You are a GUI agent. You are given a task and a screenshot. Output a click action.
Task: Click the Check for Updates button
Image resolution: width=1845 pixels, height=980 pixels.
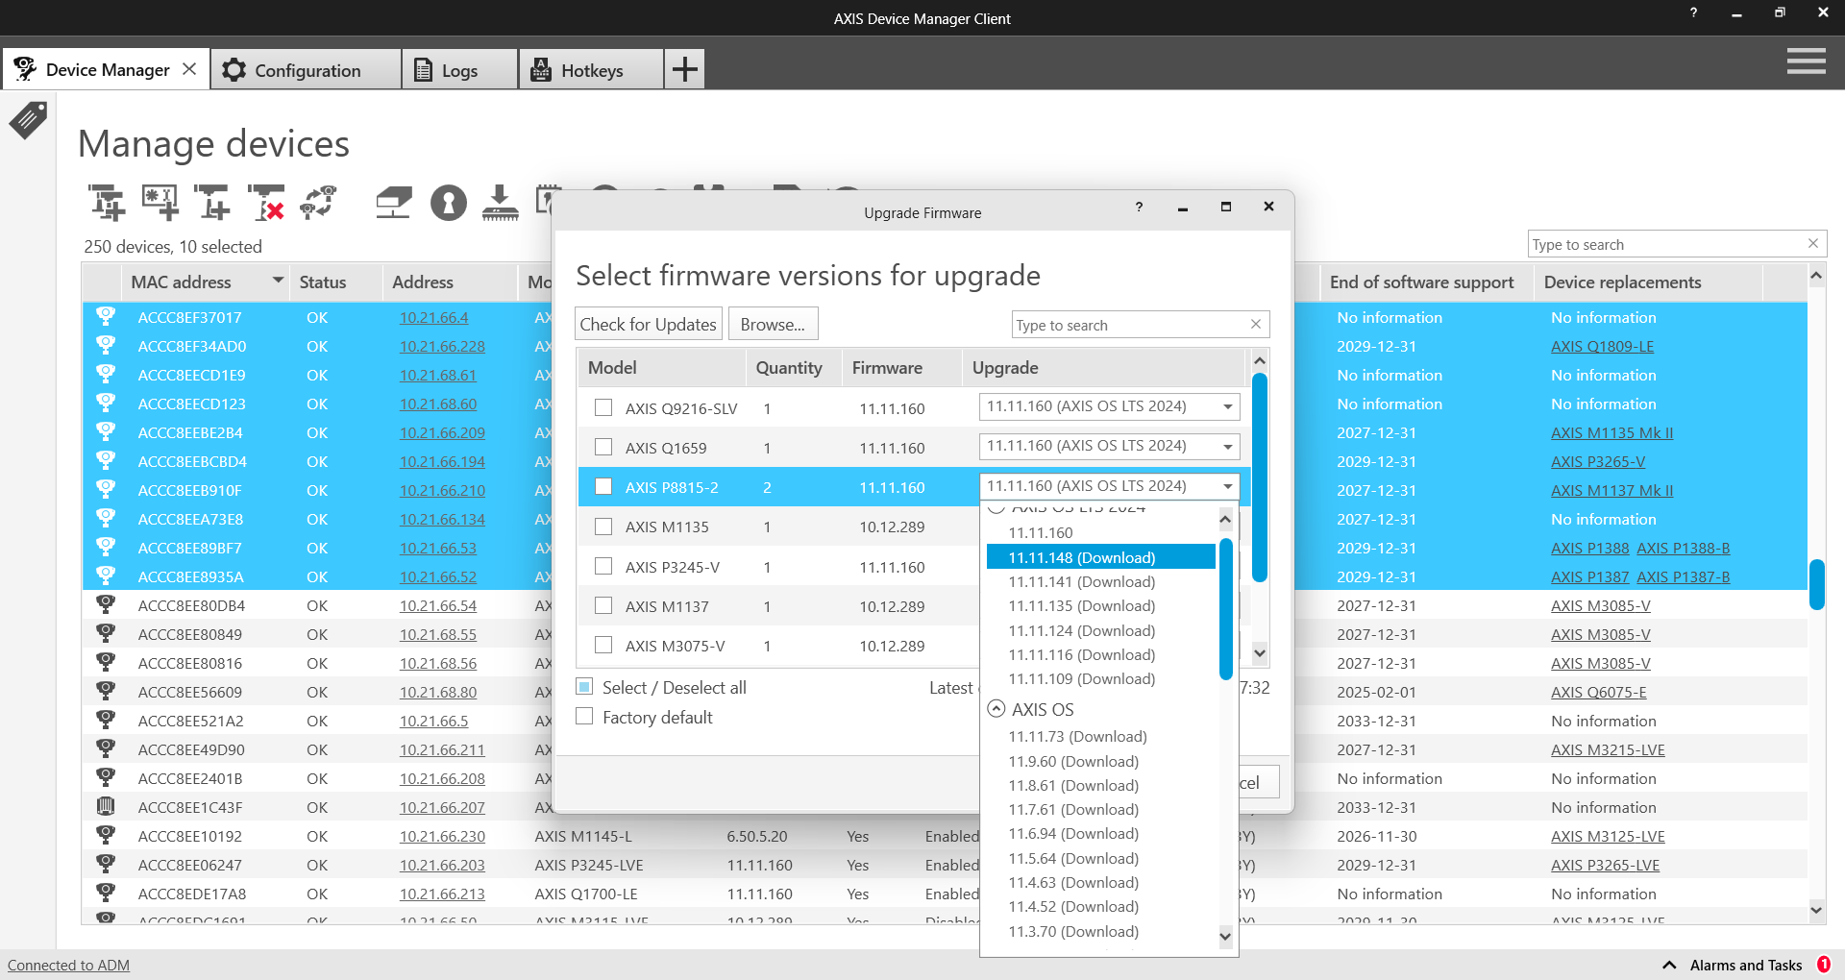click(x=649, y=324)
